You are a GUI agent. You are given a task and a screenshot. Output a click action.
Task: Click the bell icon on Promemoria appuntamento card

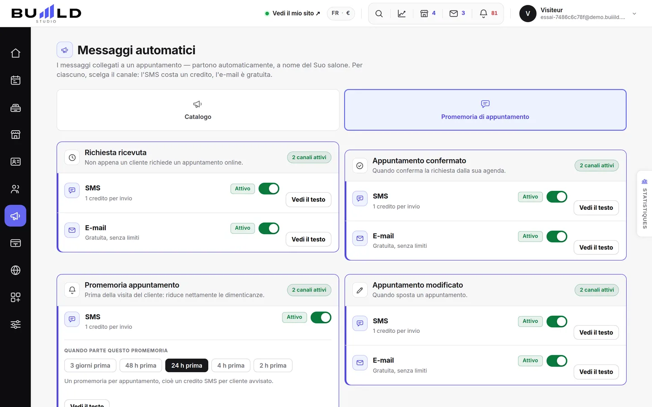(72, 290)
